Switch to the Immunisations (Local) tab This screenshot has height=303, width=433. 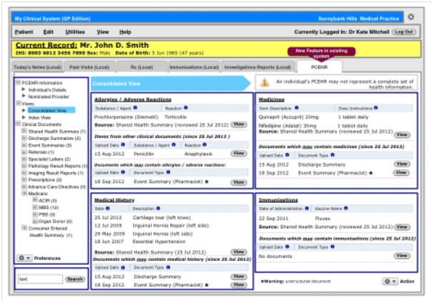(194, 66)
